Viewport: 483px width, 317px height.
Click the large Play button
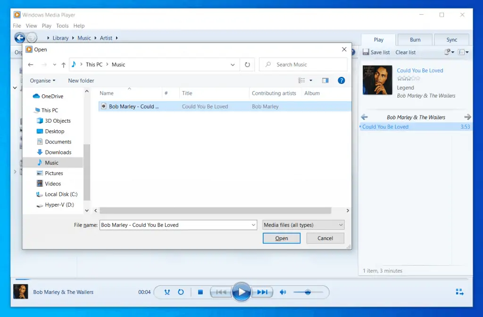coord(241,292)
